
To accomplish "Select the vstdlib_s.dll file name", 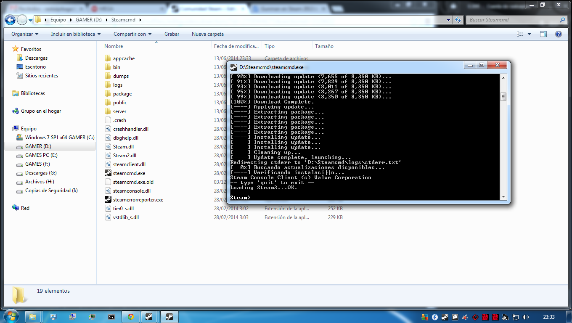I will click(126, 217).
